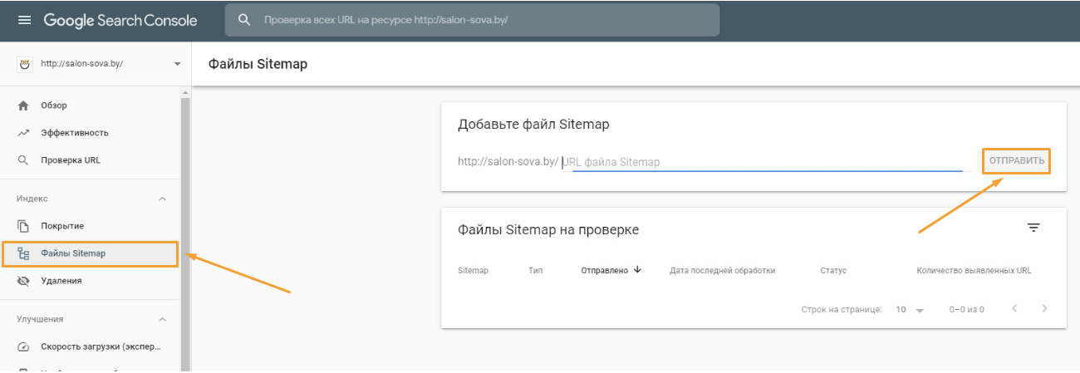Click crossed-eye icon beside Удаления
Viewport: 1080px width, 373px height.
tap(23, 281)
